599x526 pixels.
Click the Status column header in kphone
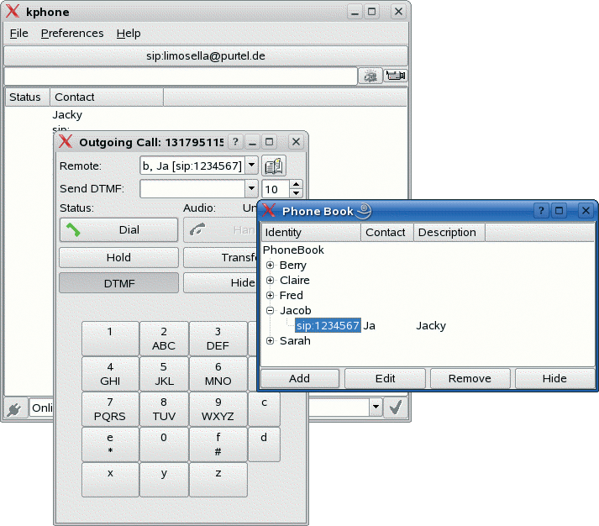(27, 97)
